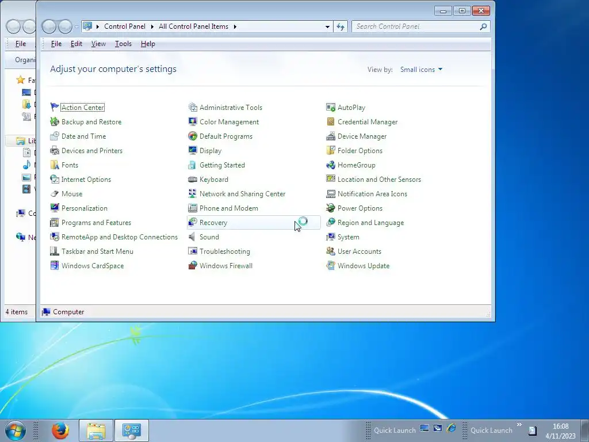Click the Default Programs icon

point(193,136)
